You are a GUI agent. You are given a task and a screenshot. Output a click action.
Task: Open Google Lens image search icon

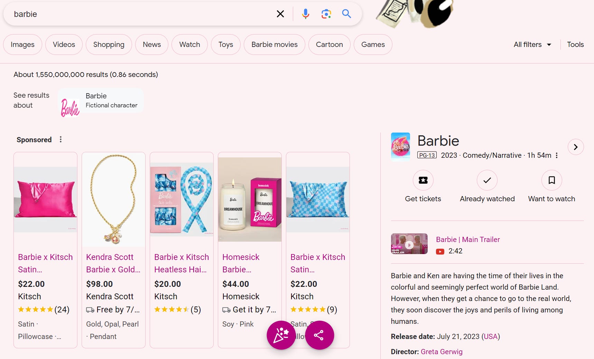(326, 14)
